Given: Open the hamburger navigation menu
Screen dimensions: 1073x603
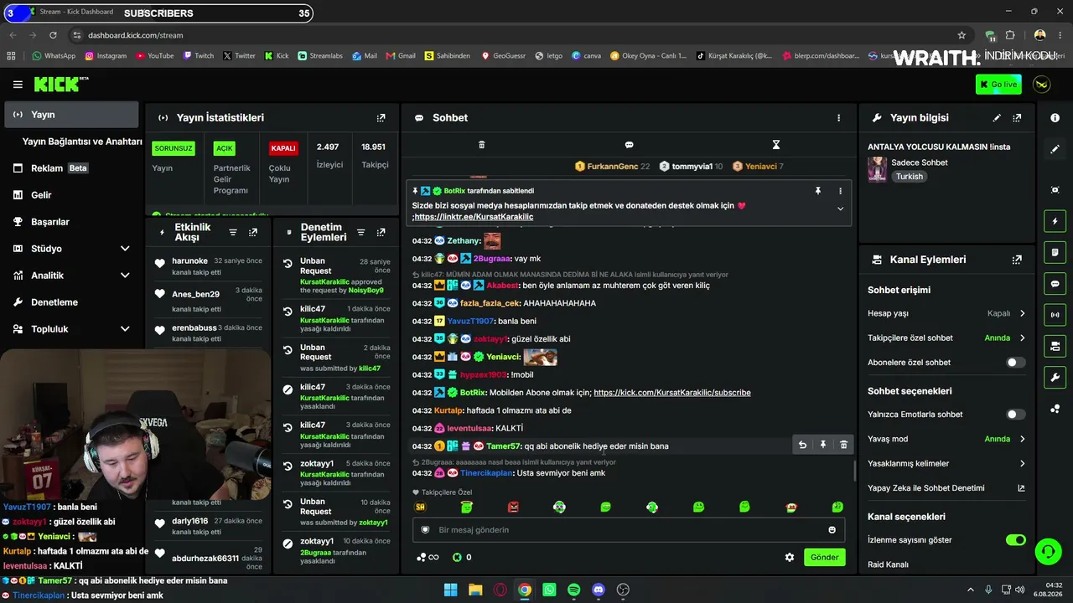Looking at the screenshot, I should point(18,85).
